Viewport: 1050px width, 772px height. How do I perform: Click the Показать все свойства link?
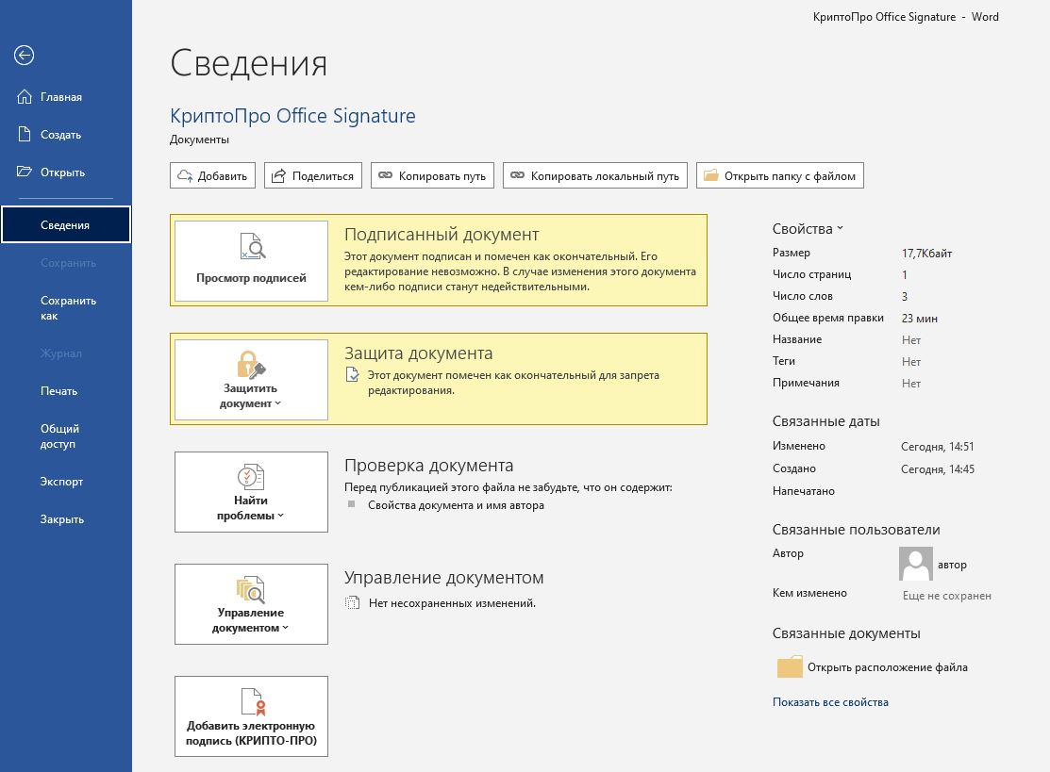click(x=830, y=702)
